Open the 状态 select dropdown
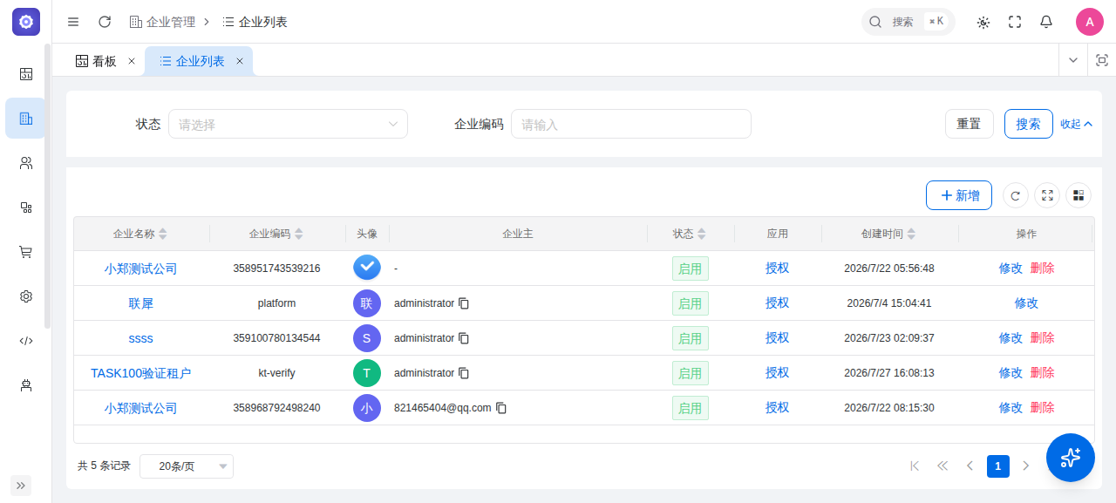The width and height of the screenshot is (1116, 503). (x=288, y=124)
